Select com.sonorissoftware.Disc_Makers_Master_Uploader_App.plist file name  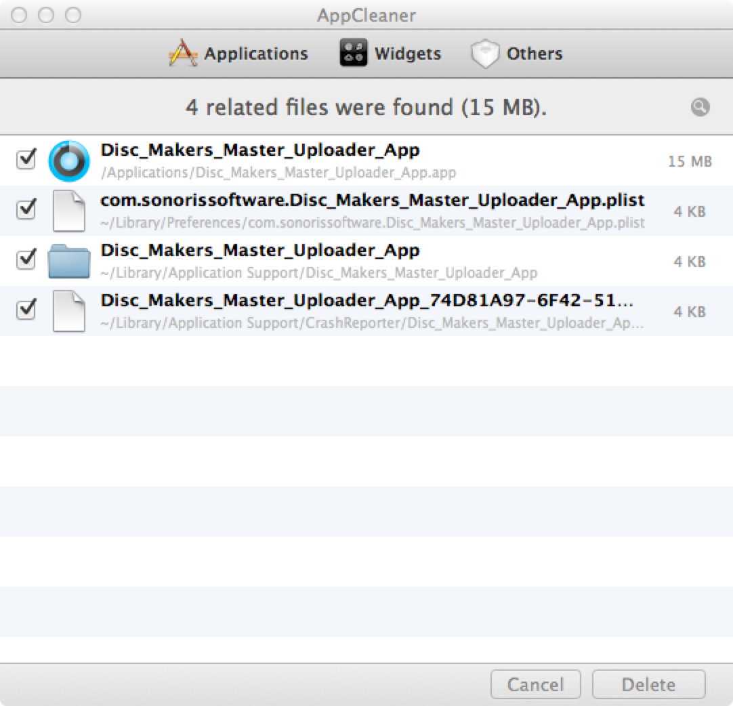[x=373, y=200]
